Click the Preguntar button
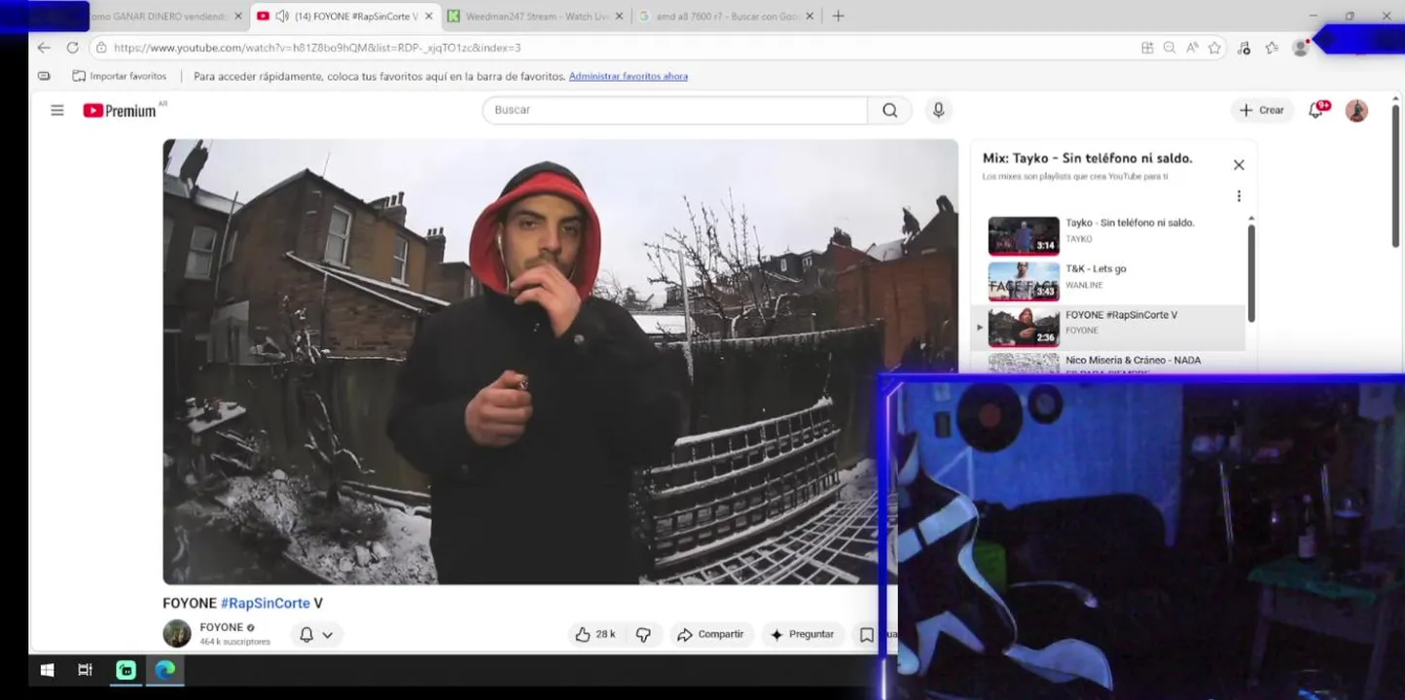 (803, 635)
